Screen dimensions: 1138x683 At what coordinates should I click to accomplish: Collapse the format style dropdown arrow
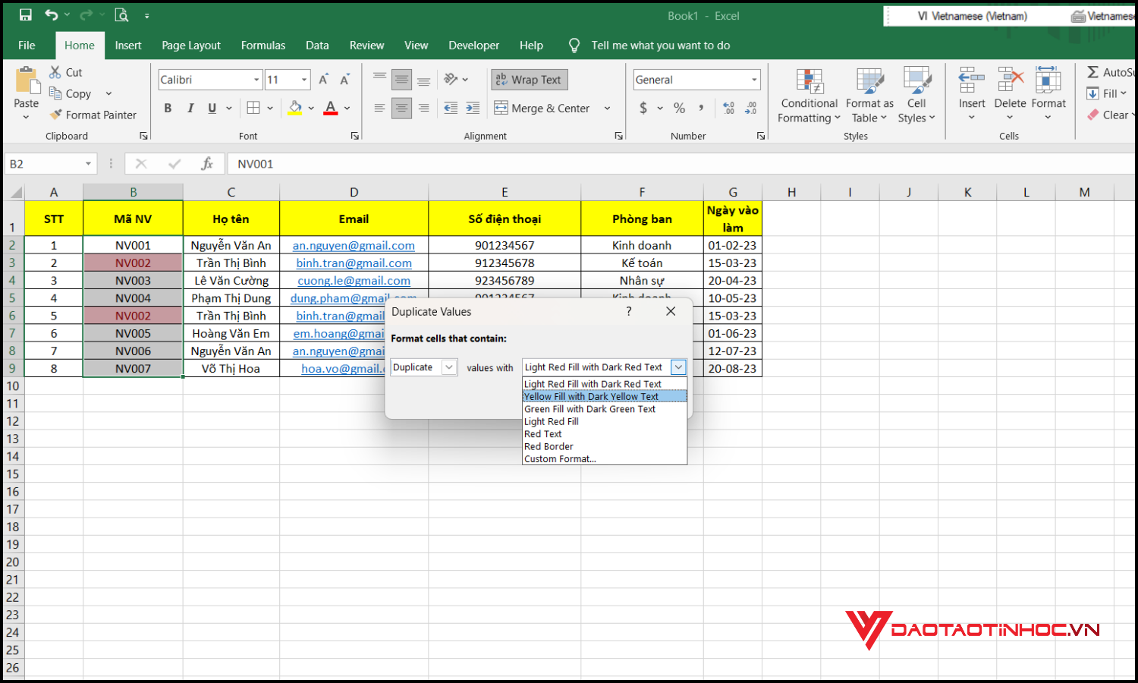pos(678,367)
